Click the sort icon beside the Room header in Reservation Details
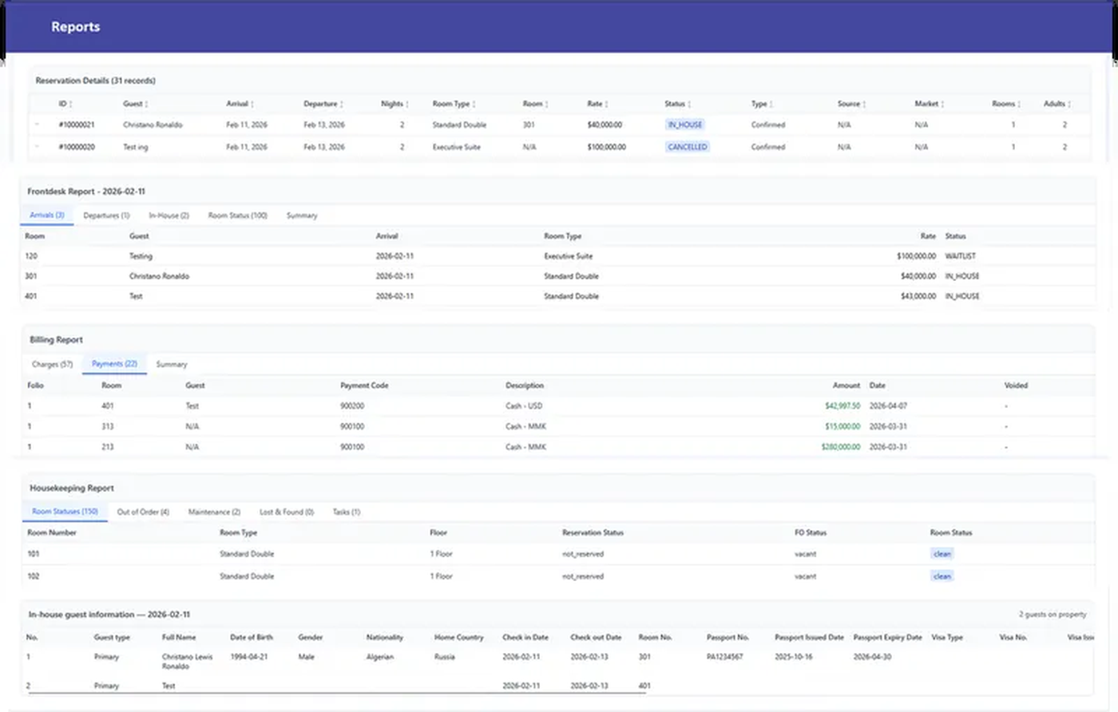The image size is (1118, 712). pyautogui.click(x=546, y=105)
